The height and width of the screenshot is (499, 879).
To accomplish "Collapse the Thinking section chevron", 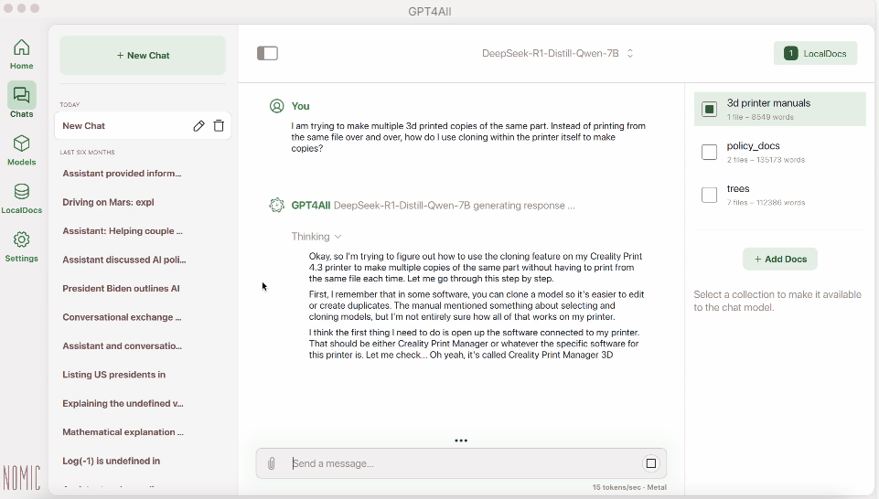I will (338, 237).
